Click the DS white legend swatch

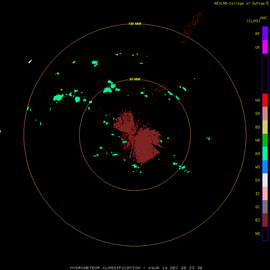[x=265, y=180]
